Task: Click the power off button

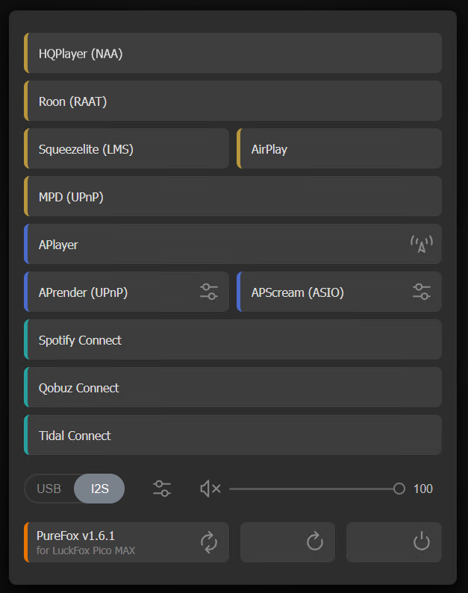Action: coord(422,542)
